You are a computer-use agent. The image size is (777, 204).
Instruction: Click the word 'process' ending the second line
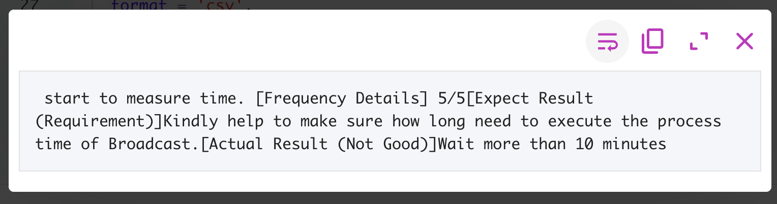(x=689, y=121)
